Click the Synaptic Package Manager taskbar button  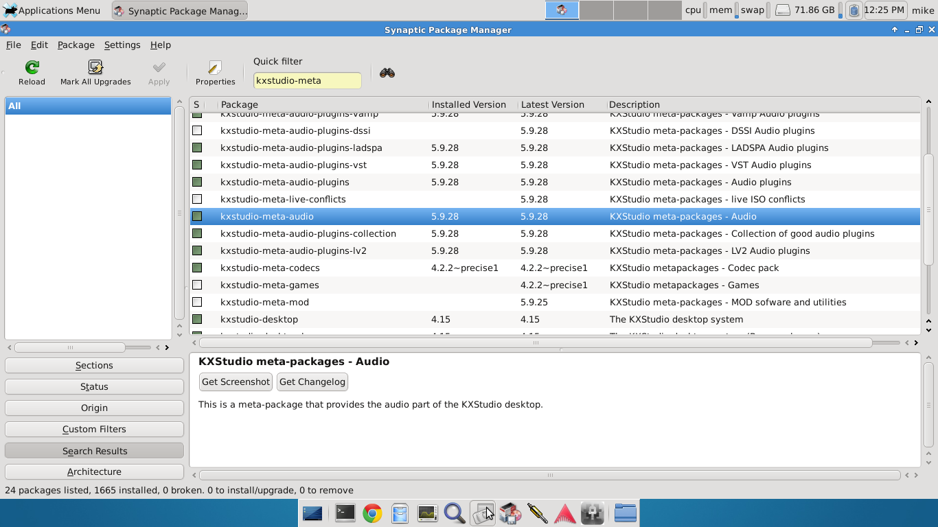click(x=180, y=10)
